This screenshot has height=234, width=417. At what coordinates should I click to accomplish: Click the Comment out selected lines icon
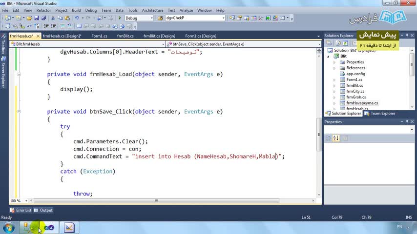[63, 26]
